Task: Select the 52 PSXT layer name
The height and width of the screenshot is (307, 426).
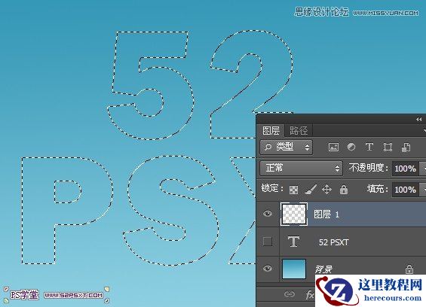Action: 333,242
